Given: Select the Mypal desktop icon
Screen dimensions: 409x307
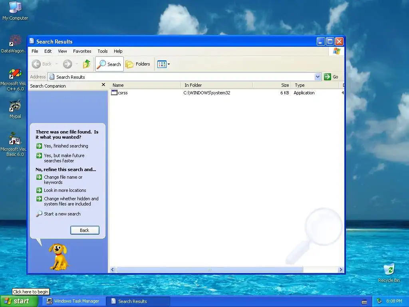Looking at the screenshot, I should (x=15, y=109).
